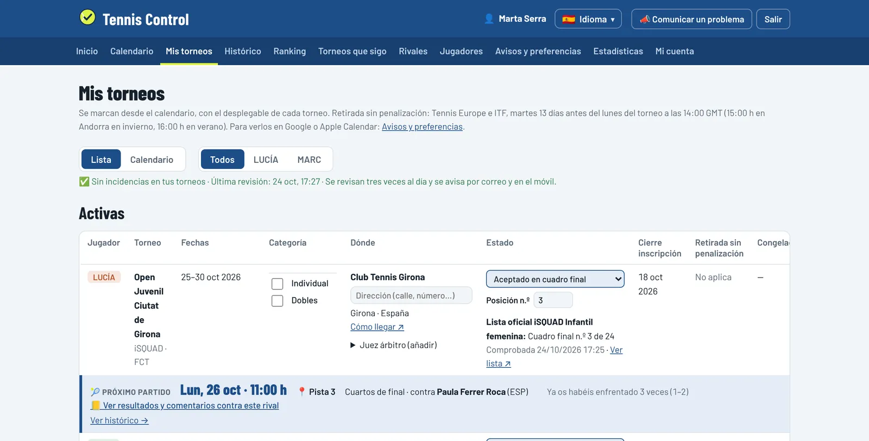Open Avisos y preferencias in the navigation bar
This screenshot has width=869, height=441.
point(538,51)
